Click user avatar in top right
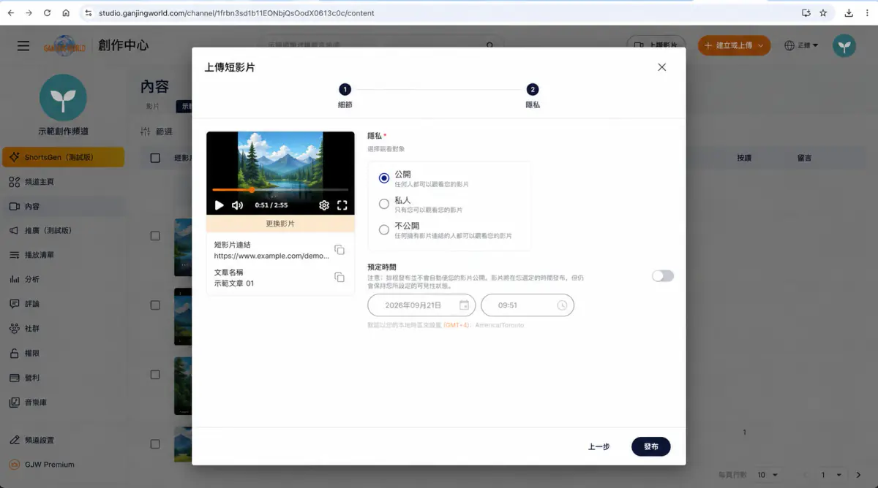878x488 pixels. point(844,45)
